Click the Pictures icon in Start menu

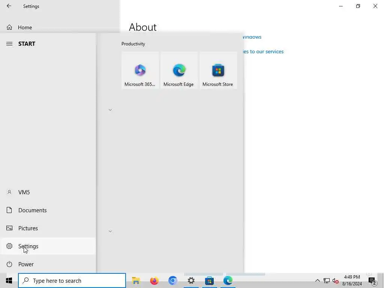coord(9,228)
